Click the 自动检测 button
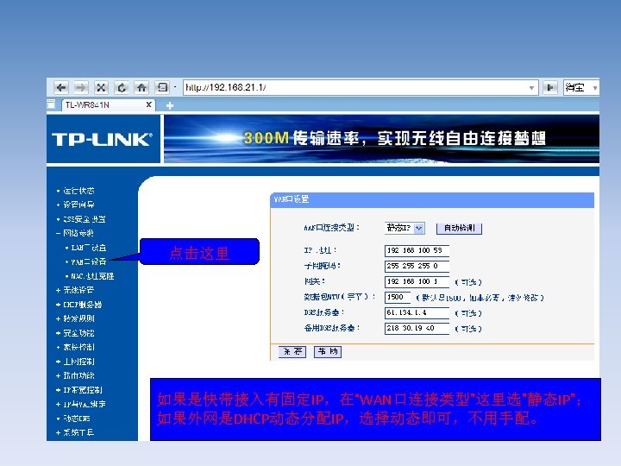Screen dimensions: 621x466 459,228
